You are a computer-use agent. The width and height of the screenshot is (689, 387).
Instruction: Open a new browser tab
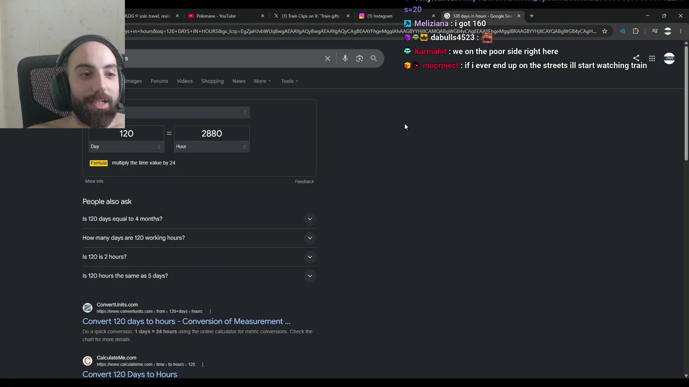532,16
